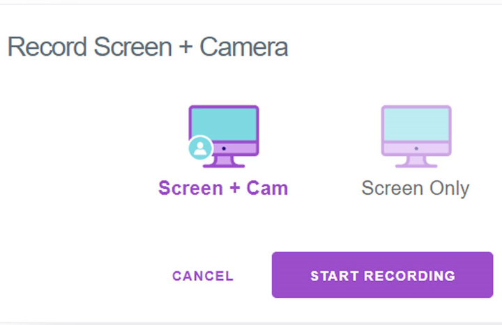Click the power dot on Screen + Cam monitor

click(224, 148)
